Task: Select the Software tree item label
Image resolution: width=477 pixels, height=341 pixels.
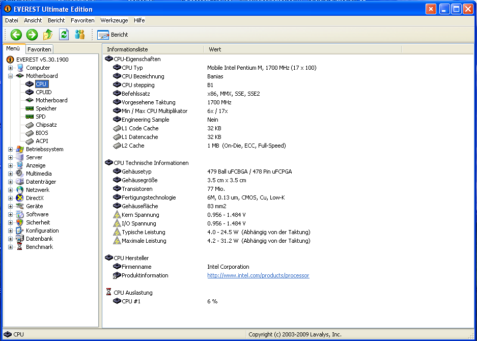Action: click(37, 214)
